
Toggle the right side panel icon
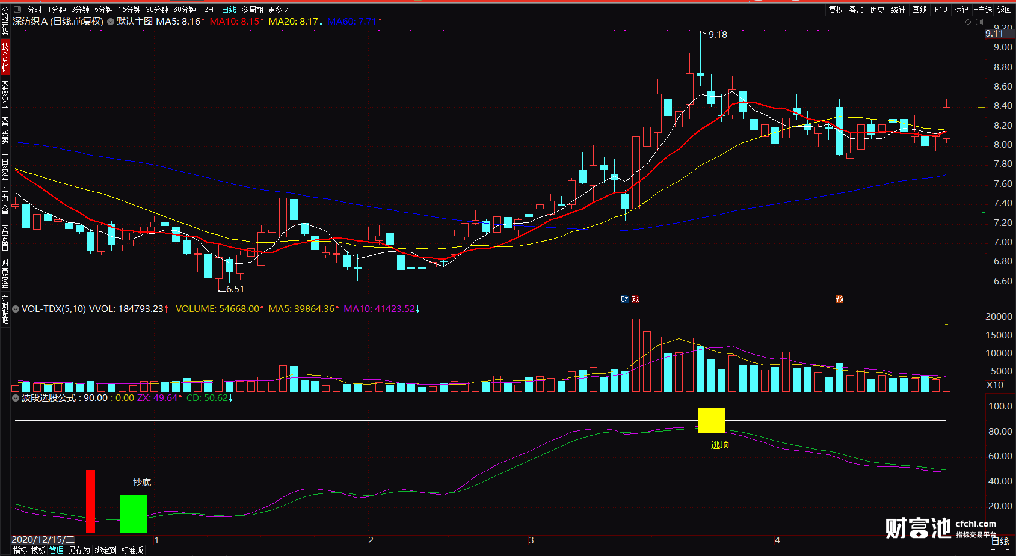pyautogui.click(x=979, y=22)
